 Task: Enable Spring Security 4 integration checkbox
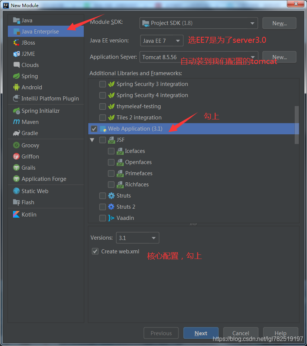point(102,95)
